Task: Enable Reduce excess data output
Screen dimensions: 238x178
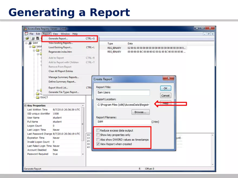Action: (x=98, y=130)
